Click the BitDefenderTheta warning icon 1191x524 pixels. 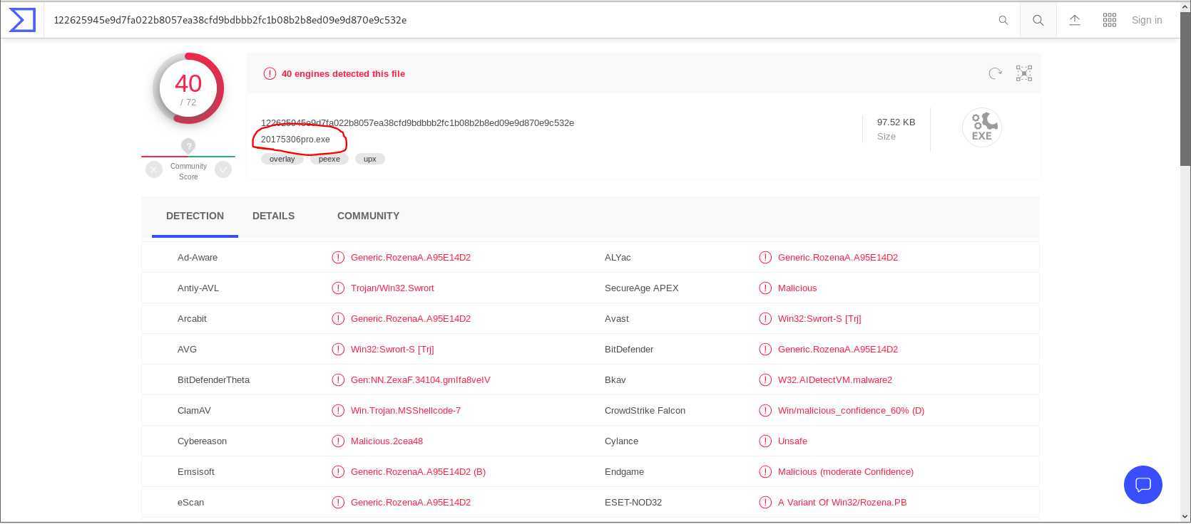(338, 380)
